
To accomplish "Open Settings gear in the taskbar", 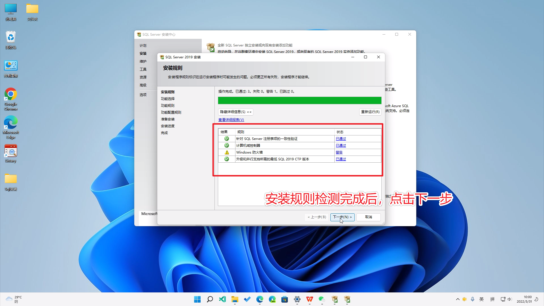I will click(297, 299).
